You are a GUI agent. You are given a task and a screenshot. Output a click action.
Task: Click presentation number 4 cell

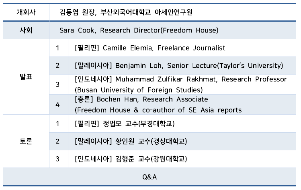[x=57, y=104]
